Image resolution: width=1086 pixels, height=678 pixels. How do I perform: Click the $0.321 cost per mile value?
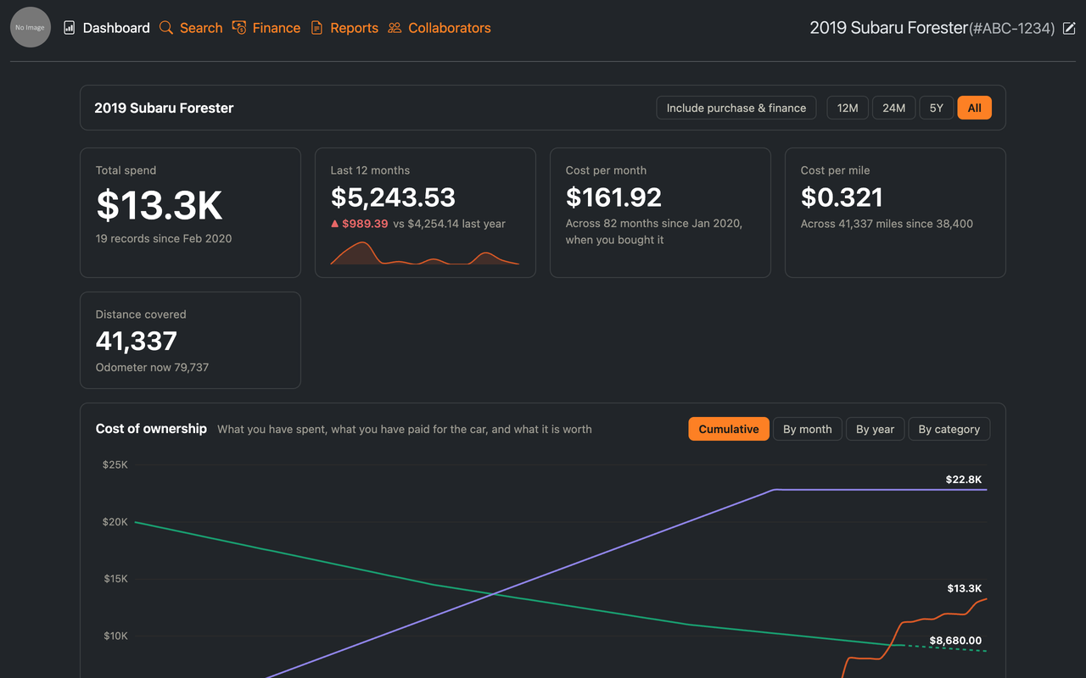(842, 197)
